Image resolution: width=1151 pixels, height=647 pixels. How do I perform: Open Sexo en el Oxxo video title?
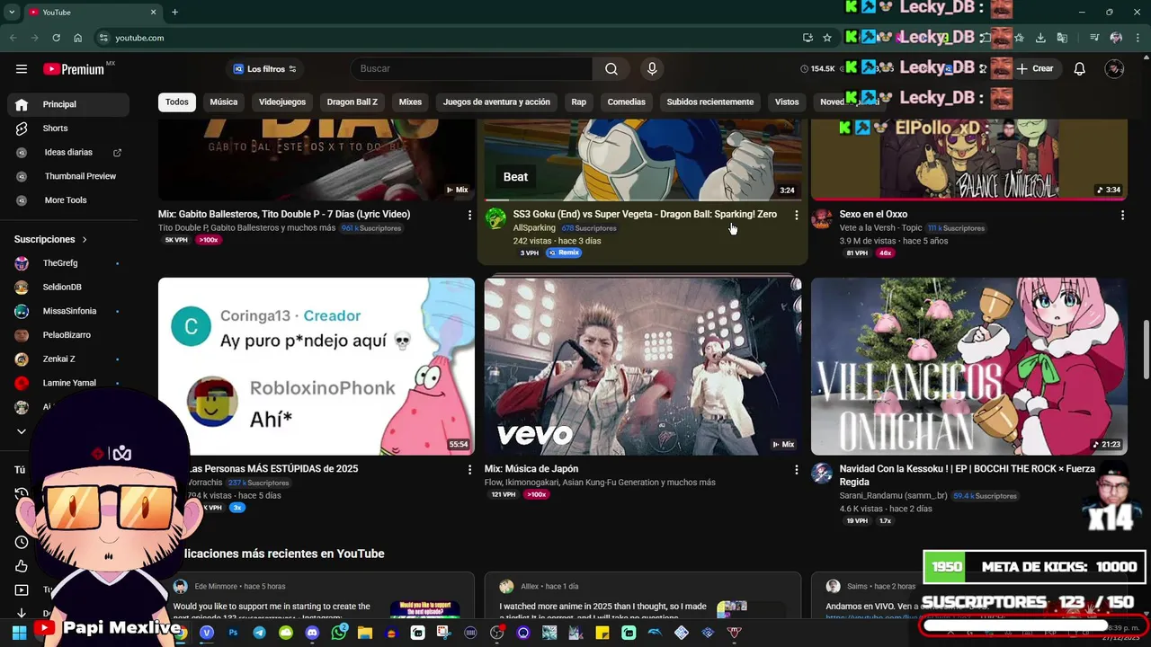(x=873, y=215)
